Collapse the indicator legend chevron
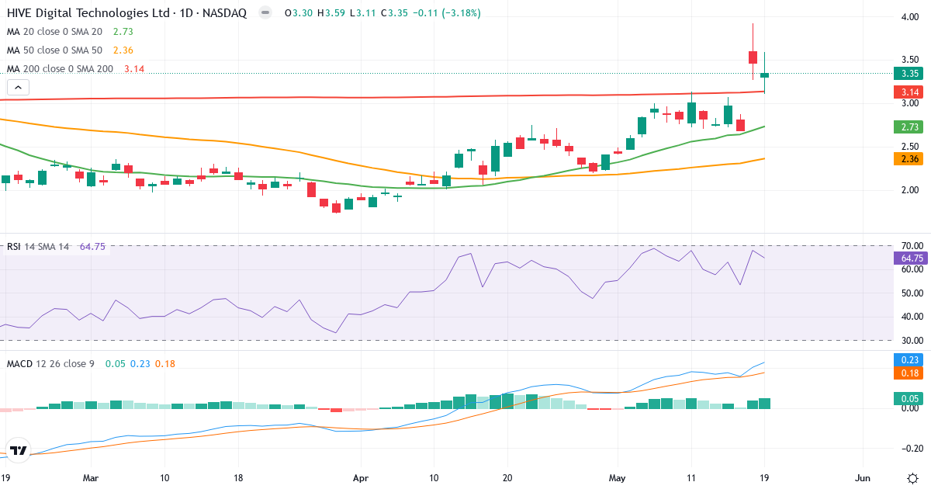The width and height of the screenshot is (931, 489). [x=18, y=88]
